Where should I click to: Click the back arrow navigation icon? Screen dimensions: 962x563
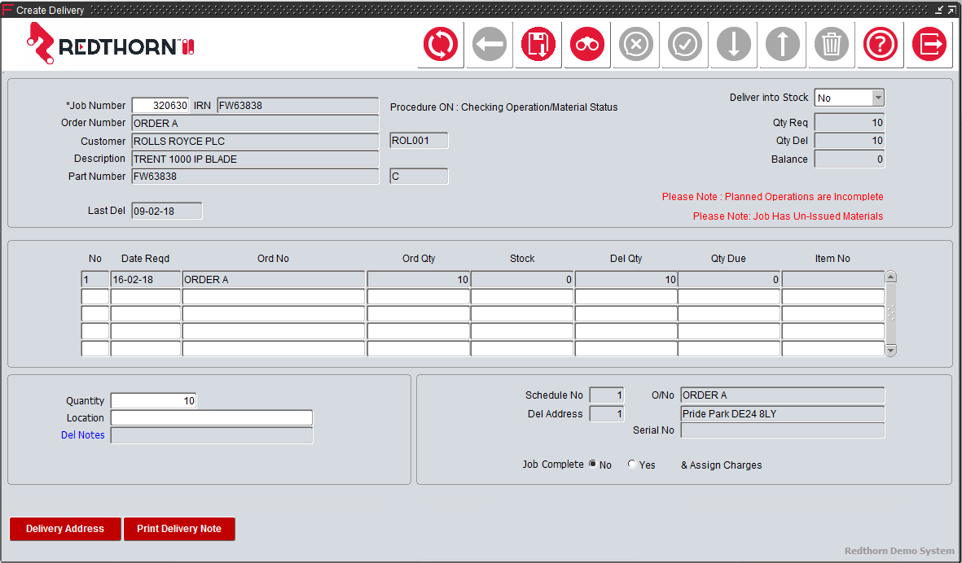(489, 45)
